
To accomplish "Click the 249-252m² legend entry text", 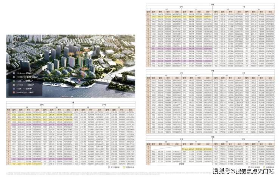I will click(27, 77).
